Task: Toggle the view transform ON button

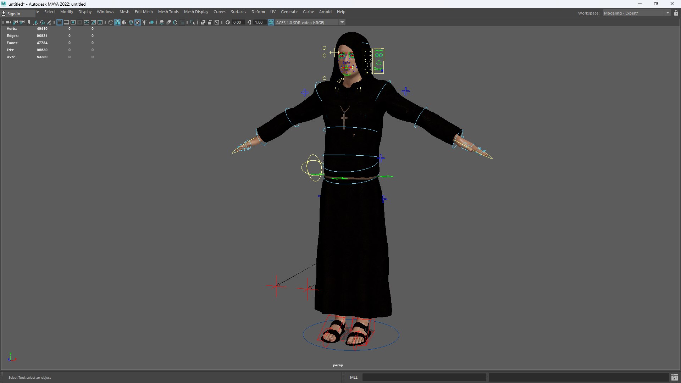Action: (x=271, y=22)
